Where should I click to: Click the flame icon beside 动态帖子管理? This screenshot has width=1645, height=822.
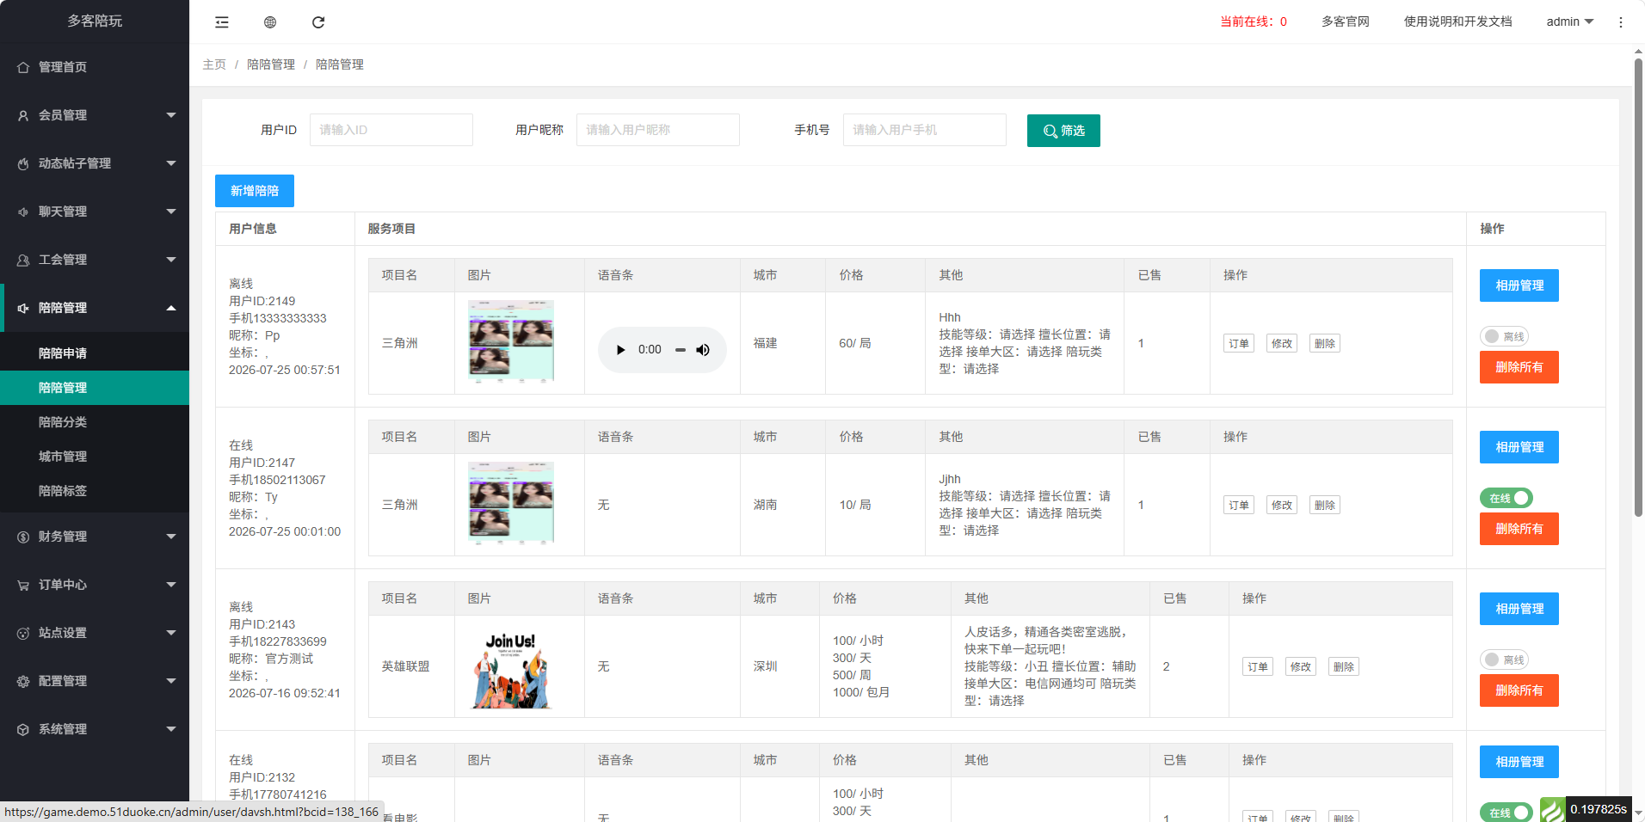pyautogui.click(x=23, y=163)
